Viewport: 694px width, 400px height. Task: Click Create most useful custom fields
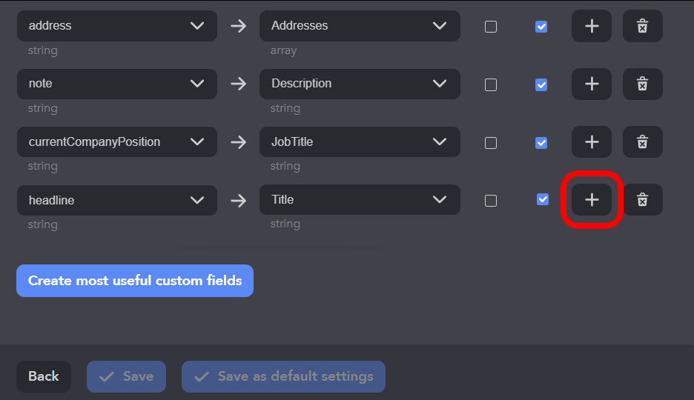click(135, 281)
